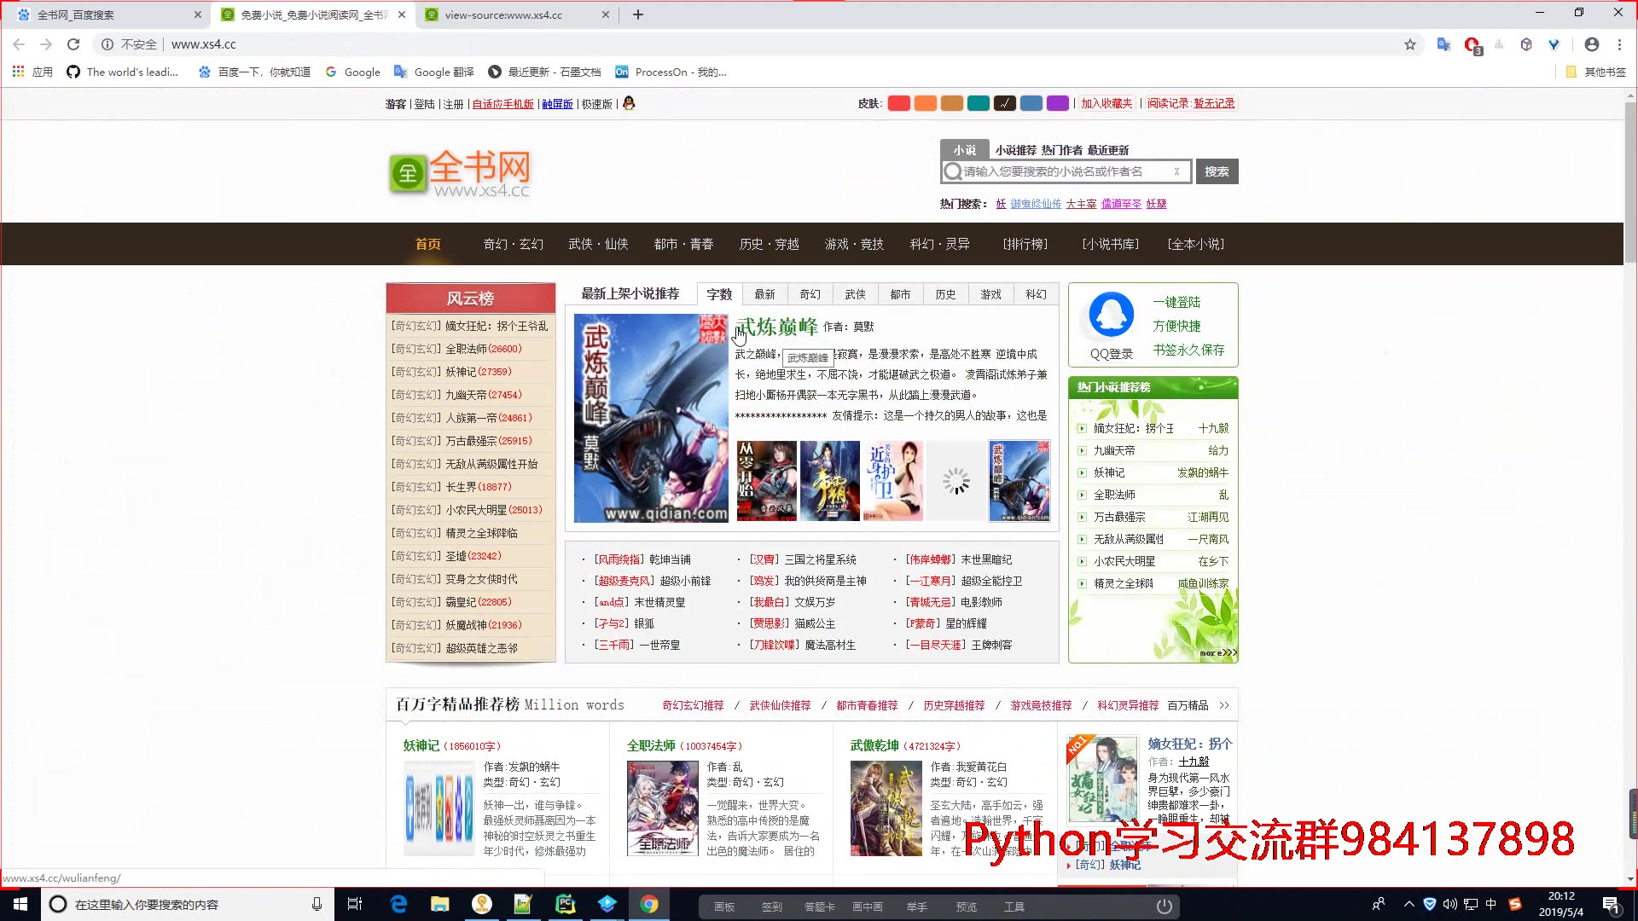Image resolution: width=1638 pixels, height=921 pixels.
Task: Click the 搜索 search button
Action: 1217,171
